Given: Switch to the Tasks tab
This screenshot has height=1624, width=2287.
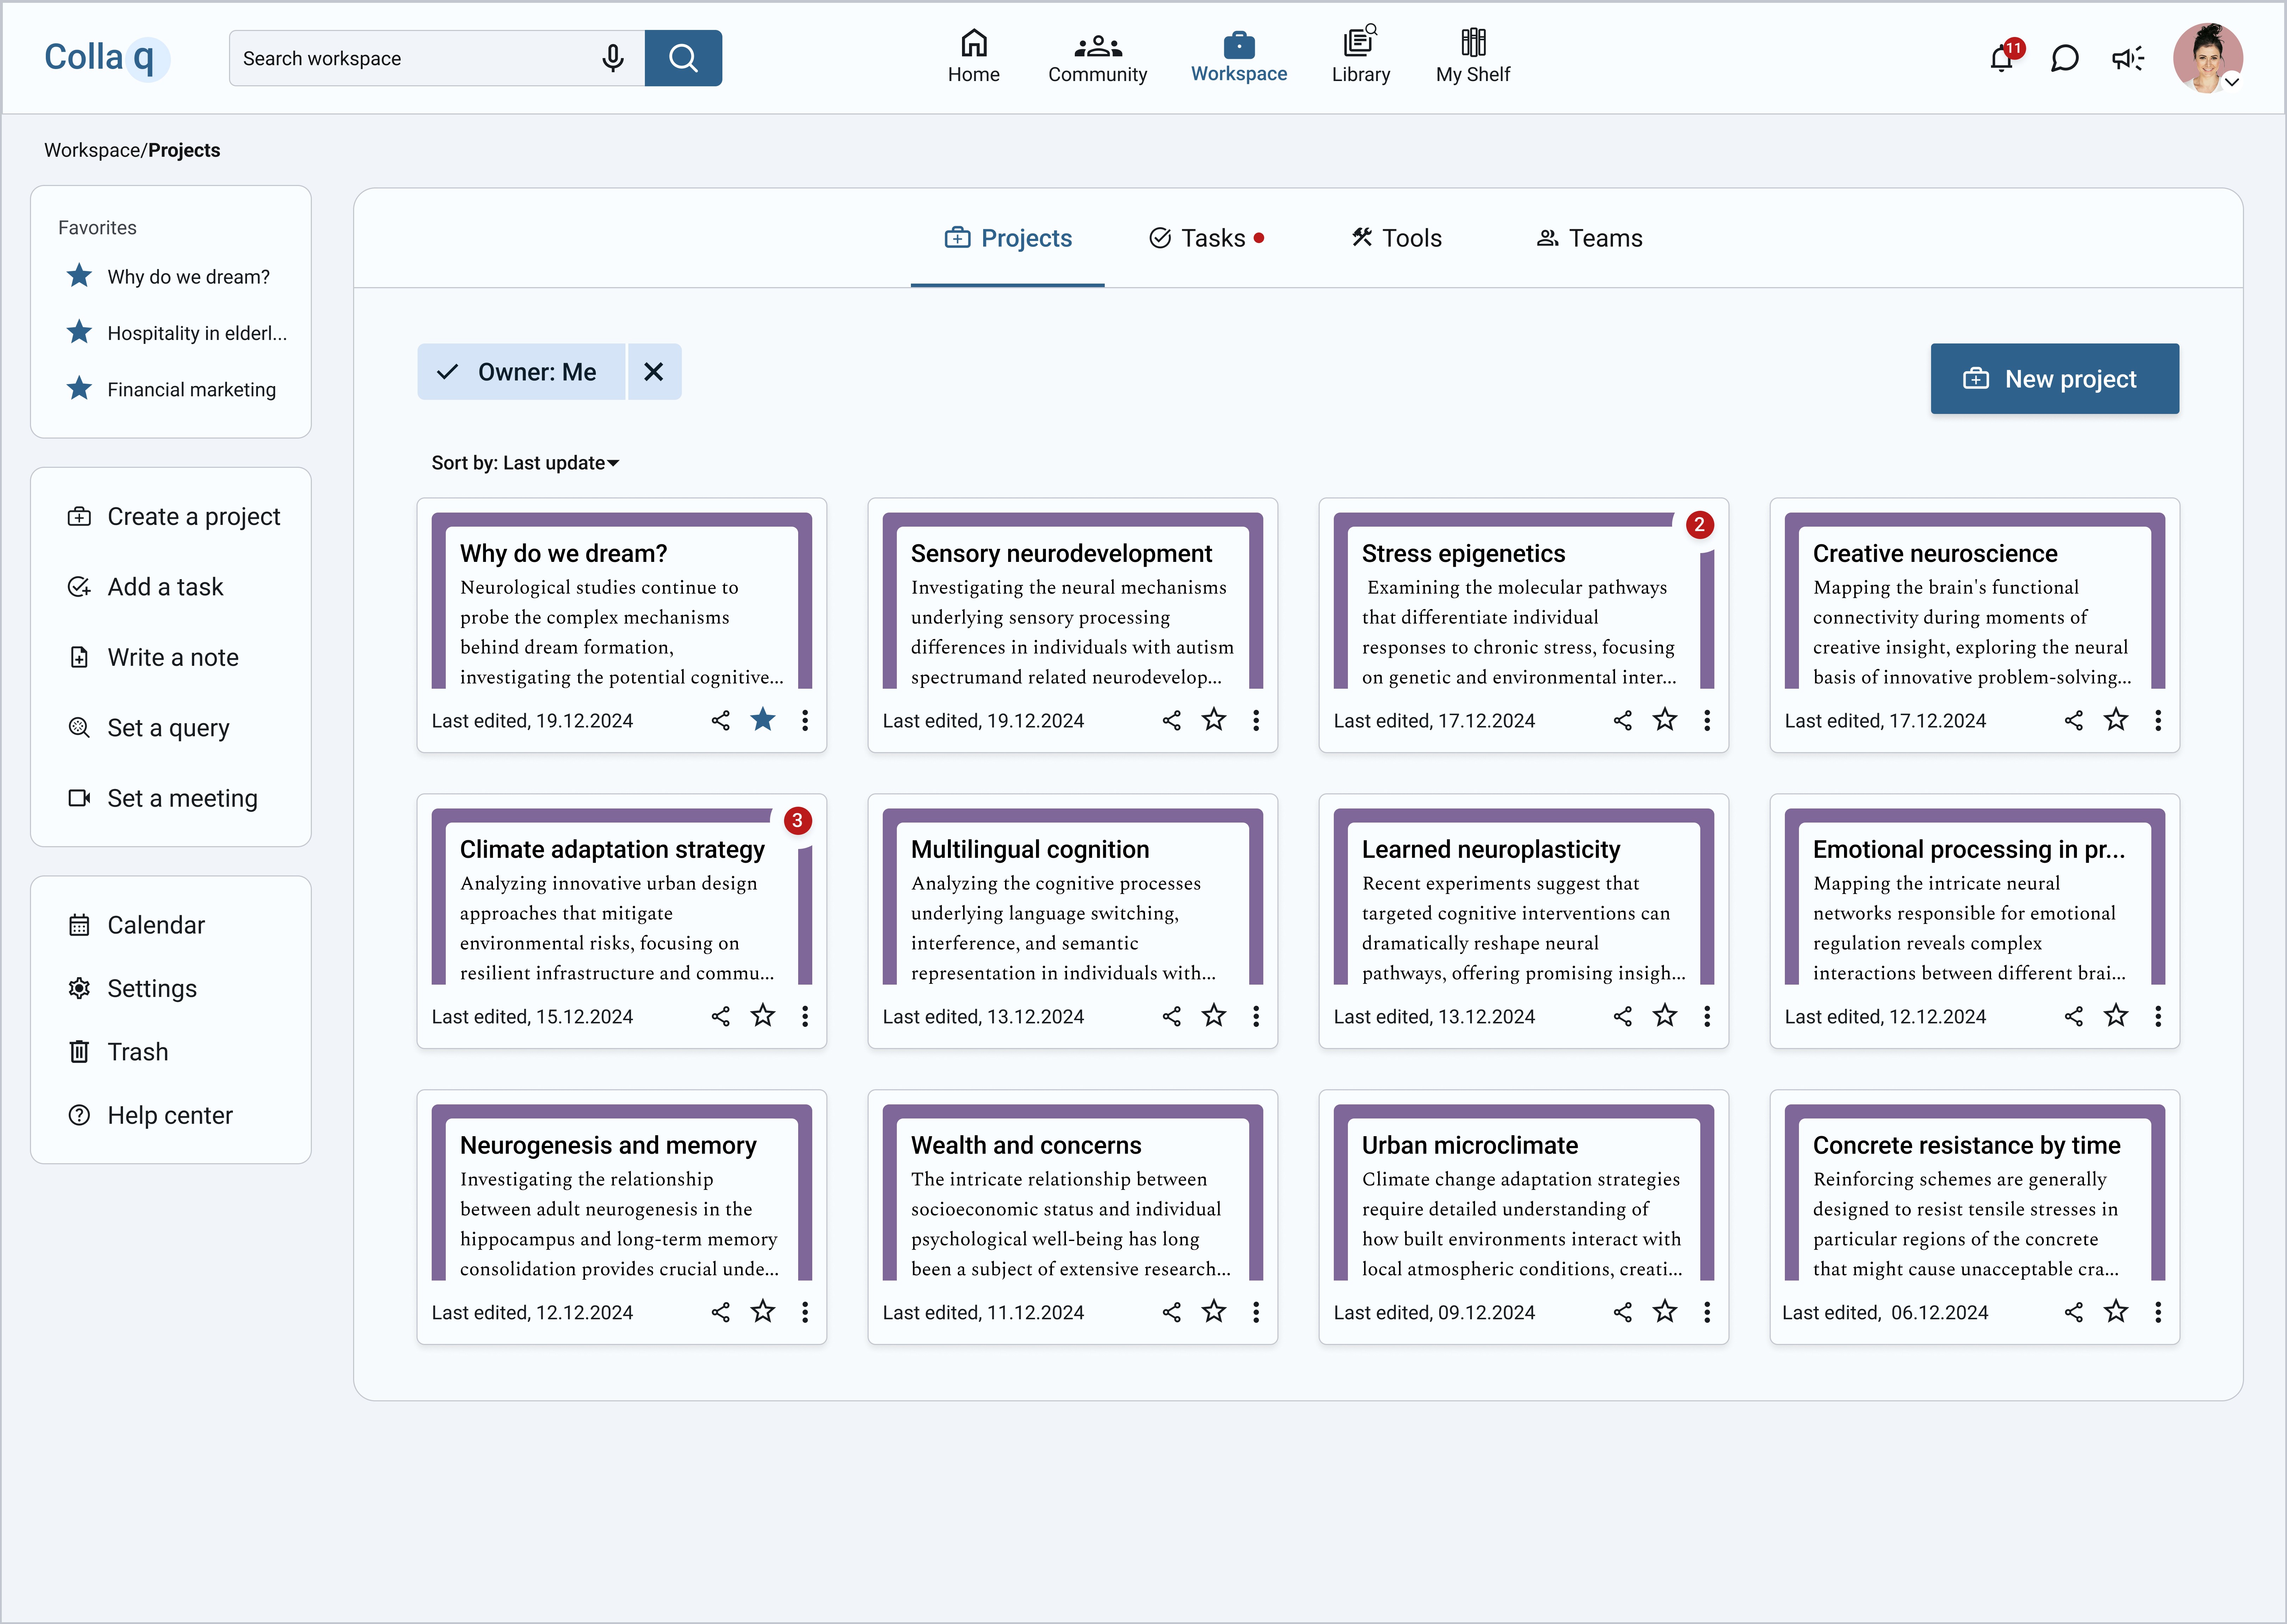Looking at the screenshot, I should pos(1207,238).
